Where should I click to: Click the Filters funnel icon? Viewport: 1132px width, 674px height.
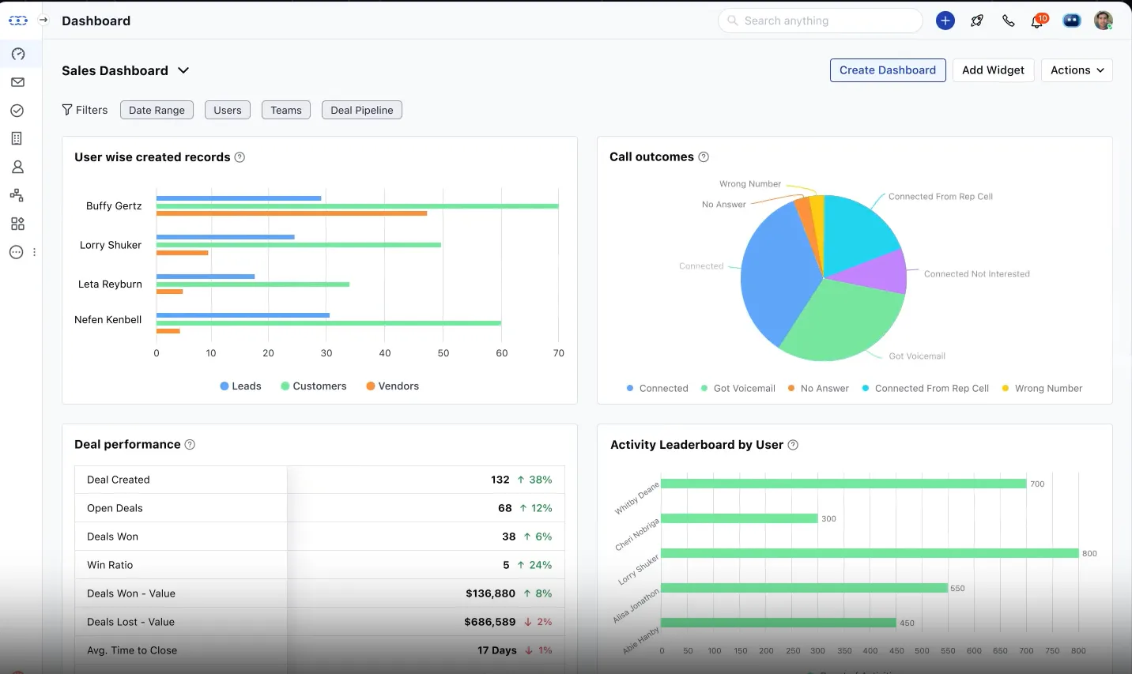coord(67,110)
